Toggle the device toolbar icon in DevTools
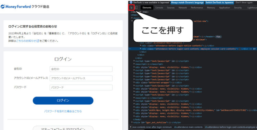The width and height of the screenshot is (257, 130). click(136, 8)
